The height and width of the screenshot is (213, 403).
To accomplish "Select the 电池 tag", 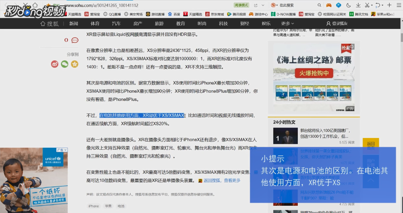I will tap(121, 206).
